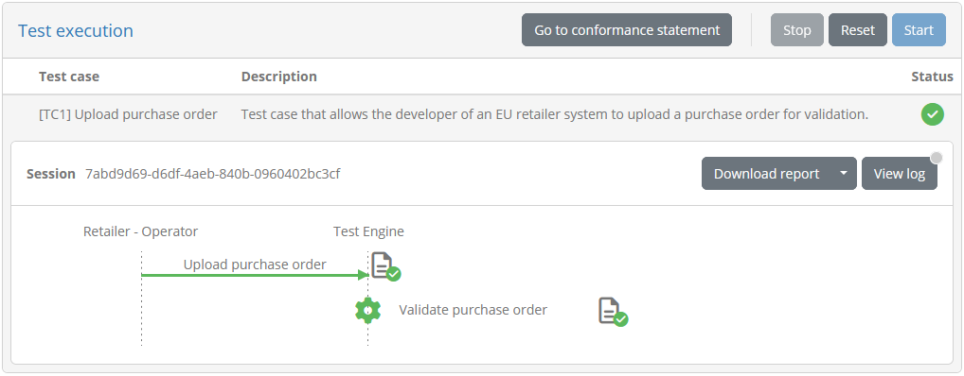Click the Description column header
964x376 pixels.
279,77
